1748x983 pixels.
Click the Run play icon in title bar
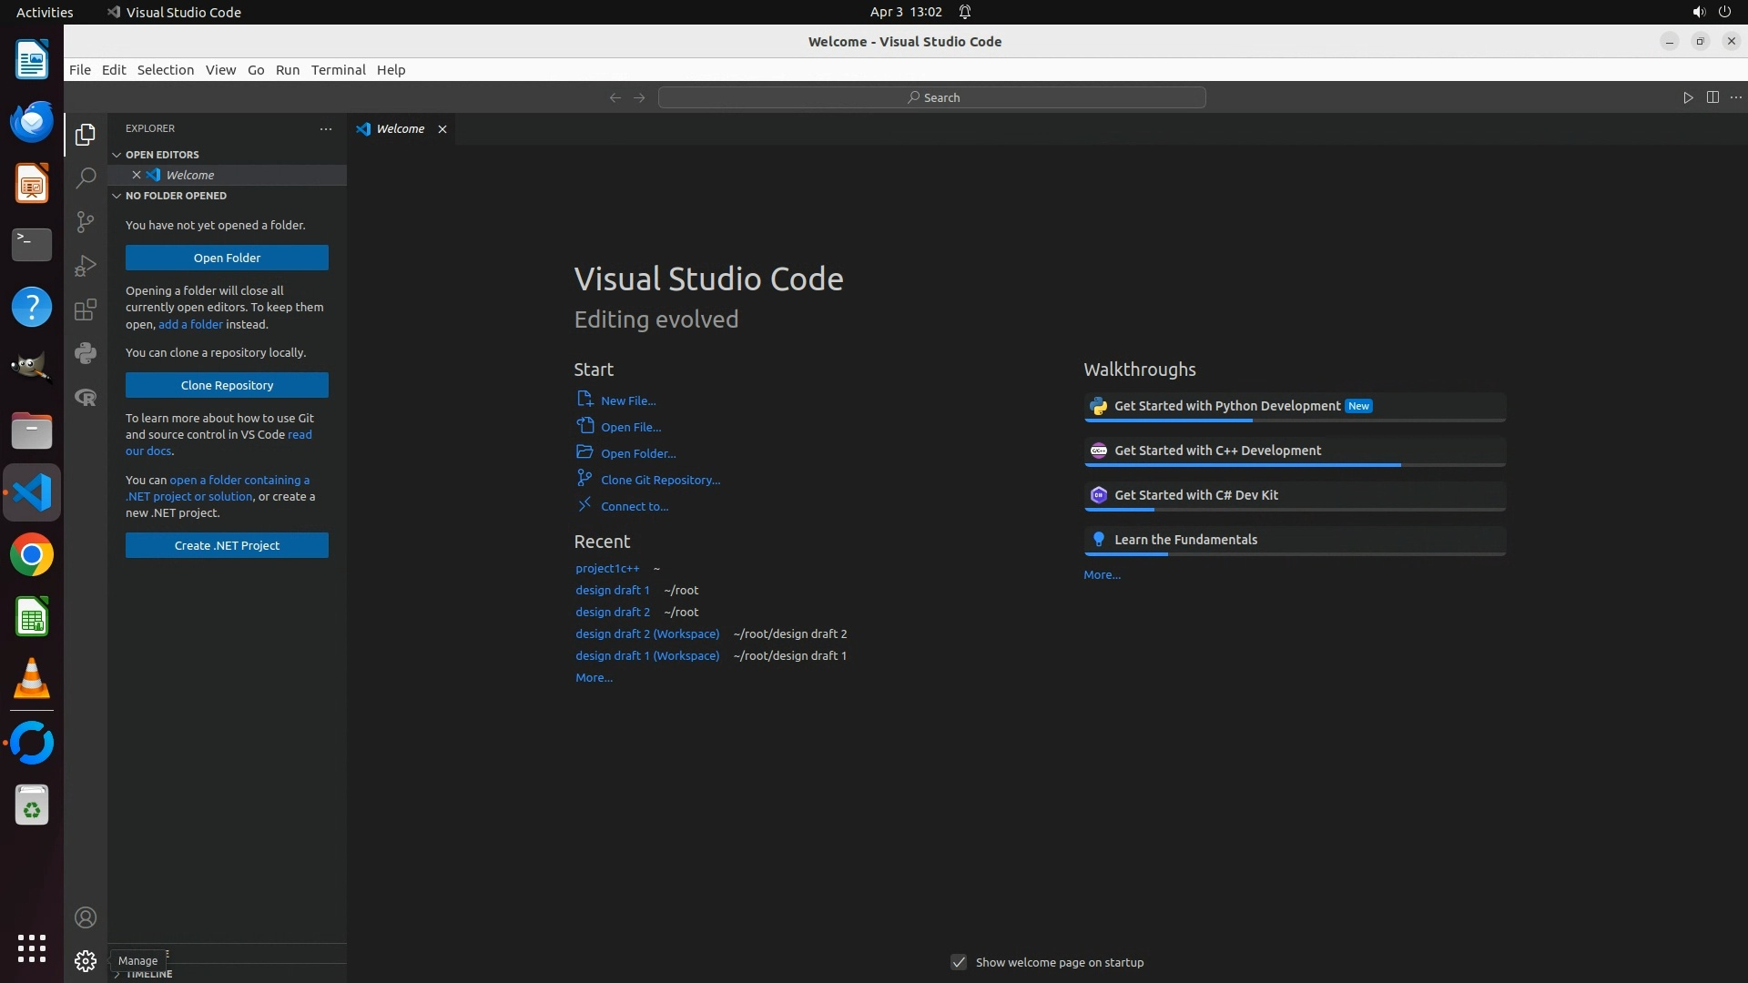1688,97
